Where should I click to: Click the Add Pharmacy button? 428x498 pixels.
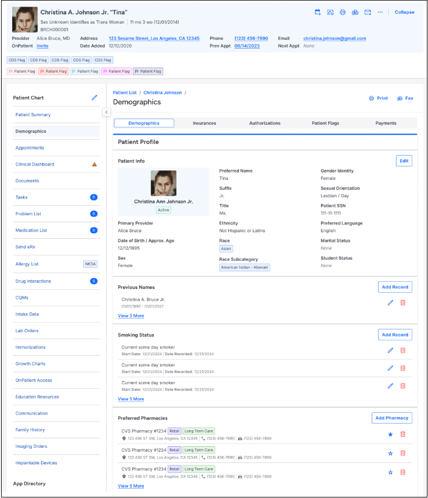pyautogui.click(x=392, y=418)
